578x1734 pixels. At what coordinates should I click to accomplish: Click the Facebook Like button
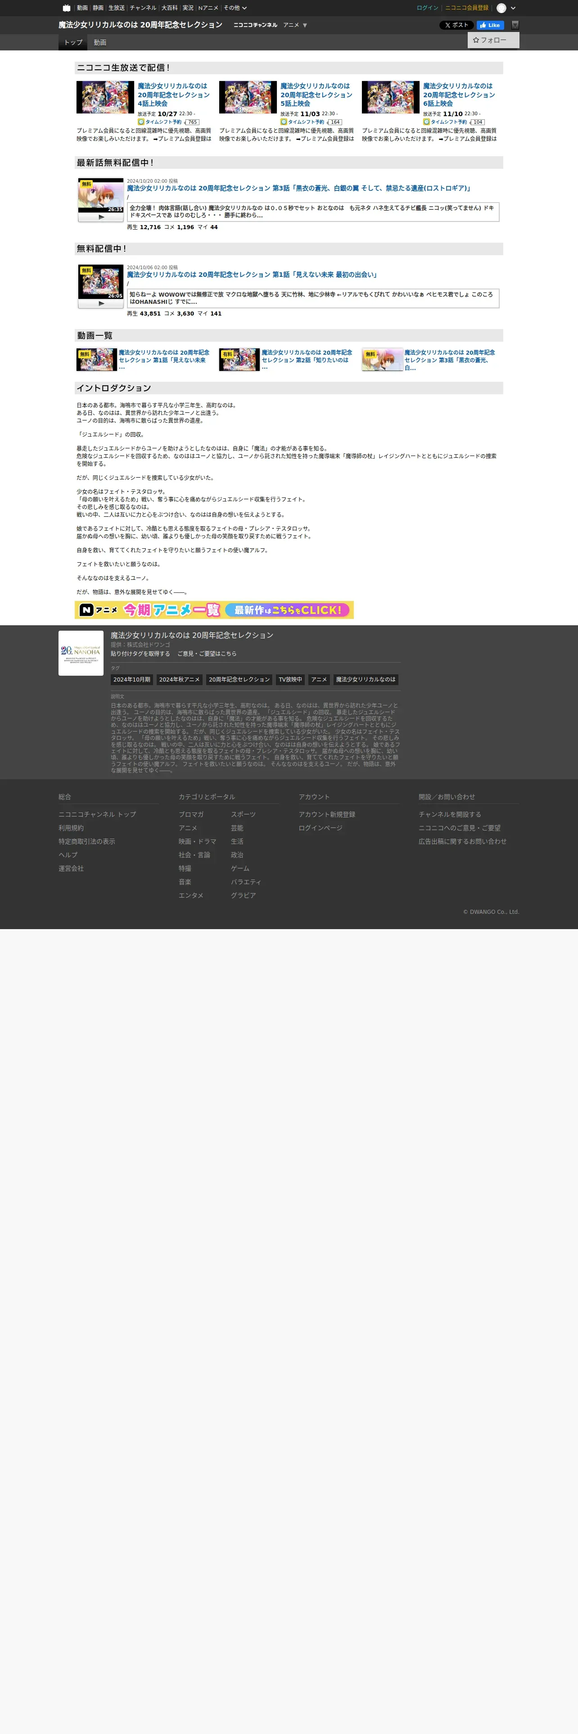[x=491, y=25]
